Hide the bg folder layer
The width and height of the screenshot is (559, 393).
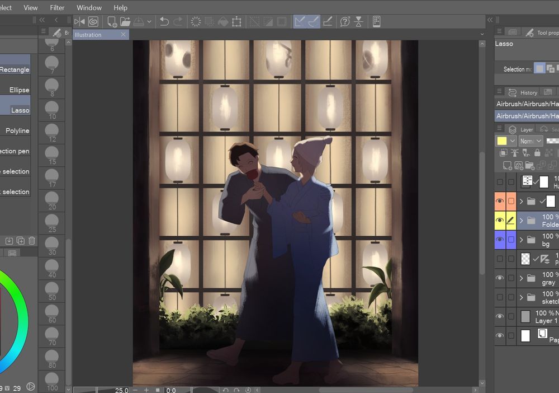tap(500, 240)
